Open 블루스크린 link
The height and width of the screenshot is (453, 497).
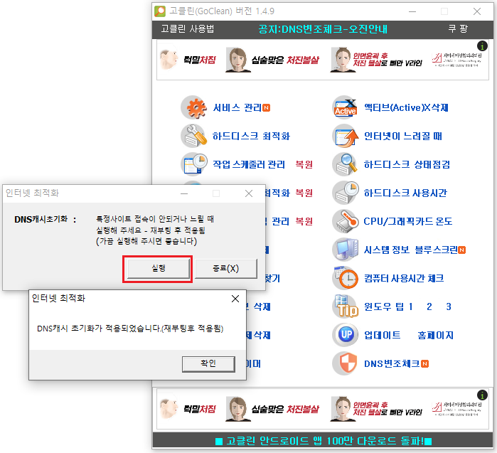(x=437, y=250)
